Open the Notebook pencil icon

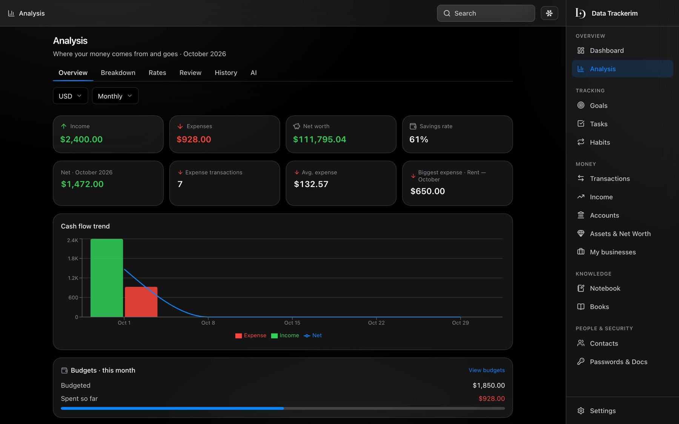[581, 288]
